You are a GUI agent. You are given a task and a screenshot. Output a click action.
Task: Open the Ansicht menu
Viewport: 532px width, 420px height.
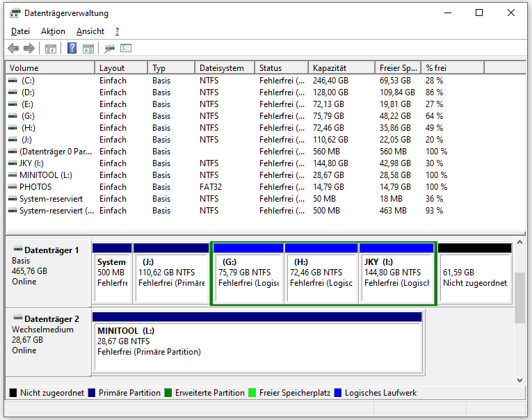90,31
